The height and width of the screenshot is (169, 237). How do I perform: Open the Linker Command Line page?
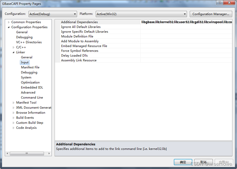(x=32, y=98)
